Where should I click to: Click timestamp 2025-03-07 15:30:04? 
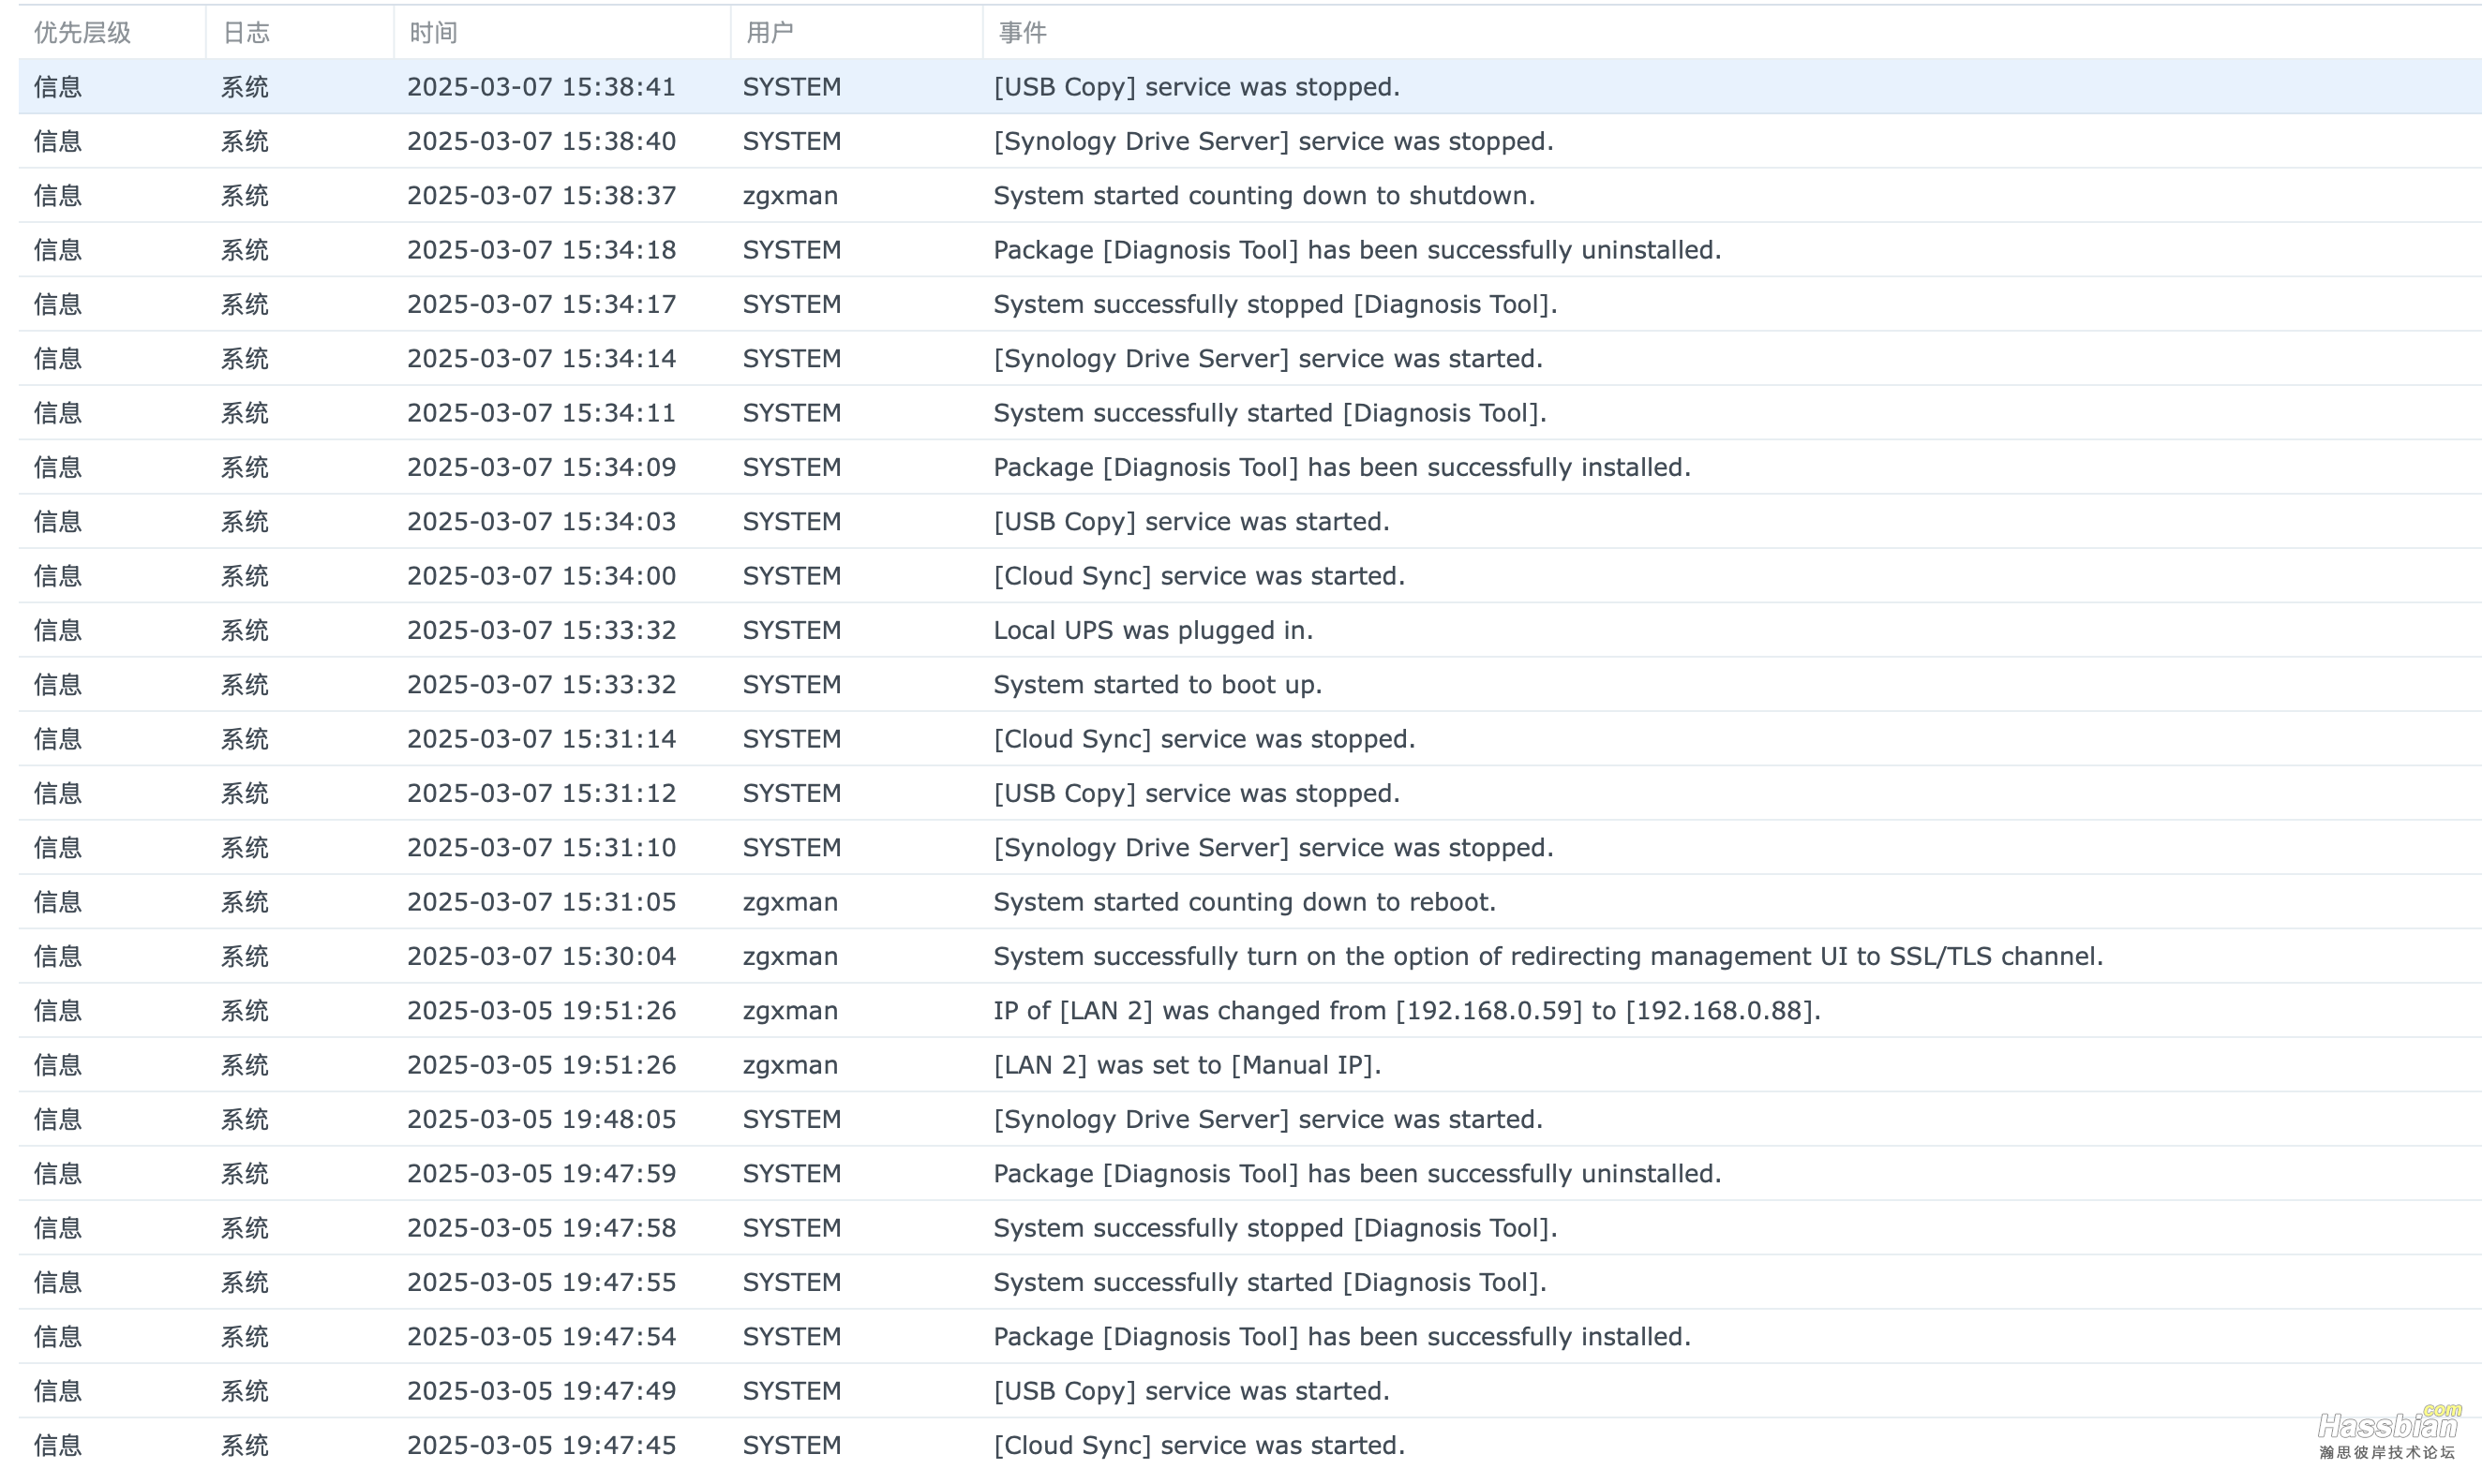pos(541,957)
